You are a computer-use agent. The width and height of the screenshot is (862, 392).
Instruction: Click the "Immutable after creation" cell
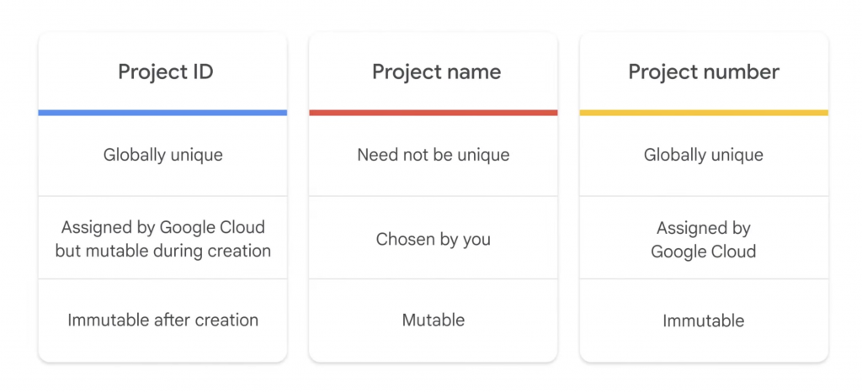pyautogui.click(x=163, y=320)
